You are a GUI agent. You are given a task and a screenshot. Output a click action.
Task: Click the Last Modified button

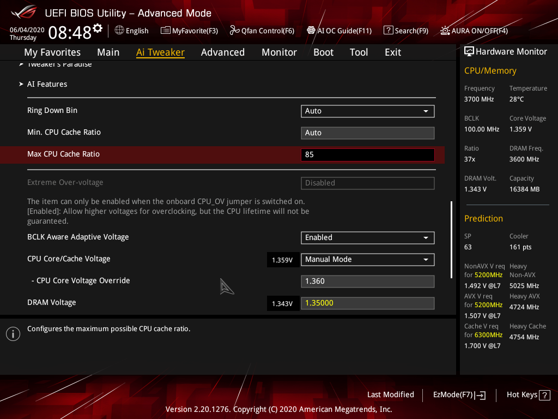coord(391,394)
